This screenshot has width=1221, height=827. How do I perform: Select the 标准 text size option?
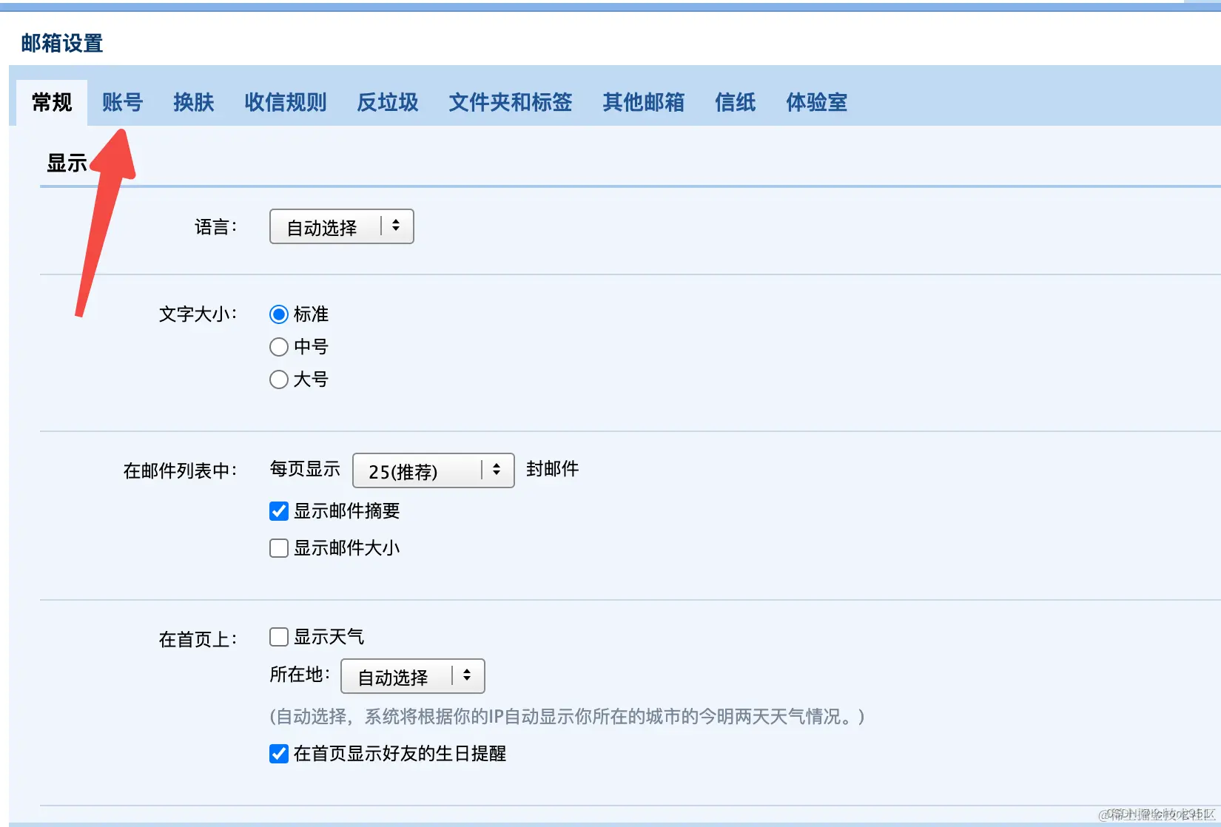[278, 314]
